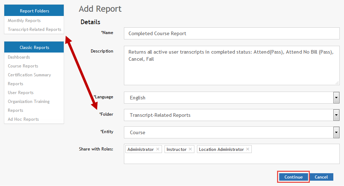Open Course Reports link
The image size is (344, 186).
[23, 66]
